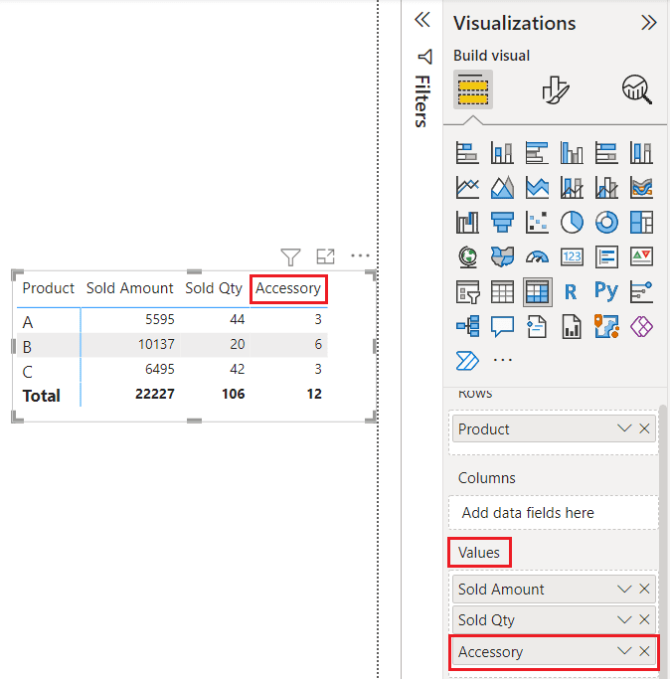
Task: Select the R script visual
Action: coord(572,292)
